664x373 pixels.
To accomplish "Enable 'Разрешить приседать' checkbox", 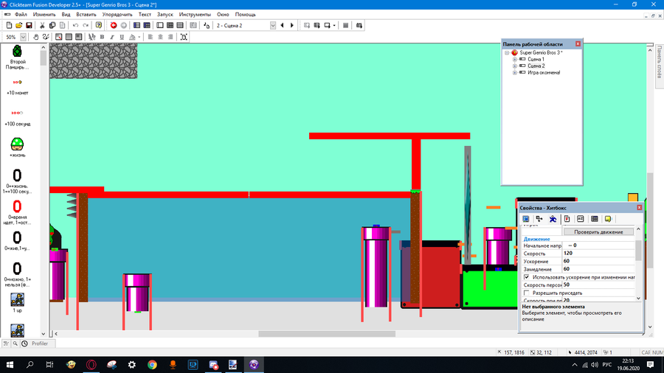I will pyautogui.click(x=526, y=293).
